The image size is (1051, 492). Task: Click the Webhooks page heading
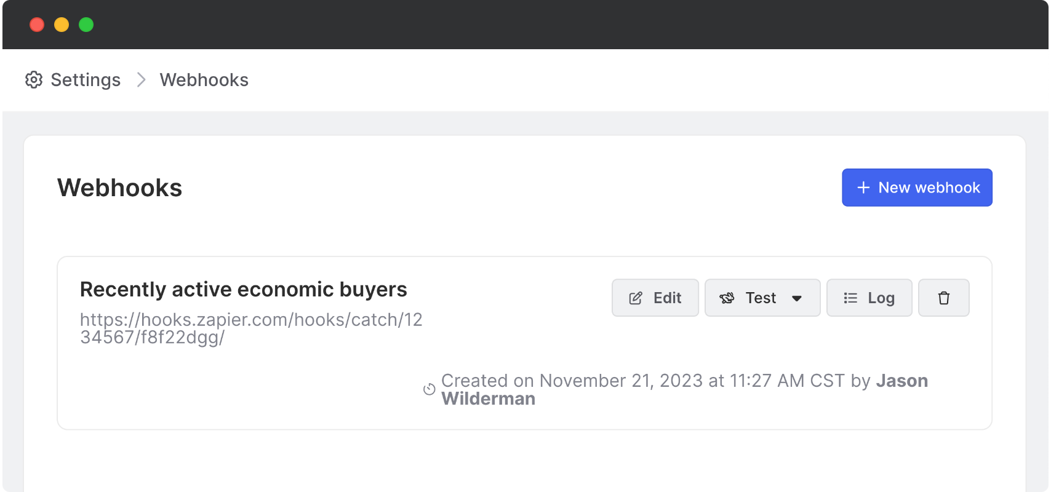click(x=119, y=188)
